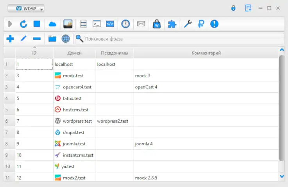
Task: Sort by the Комментарий column header
Action: [206, 53]
